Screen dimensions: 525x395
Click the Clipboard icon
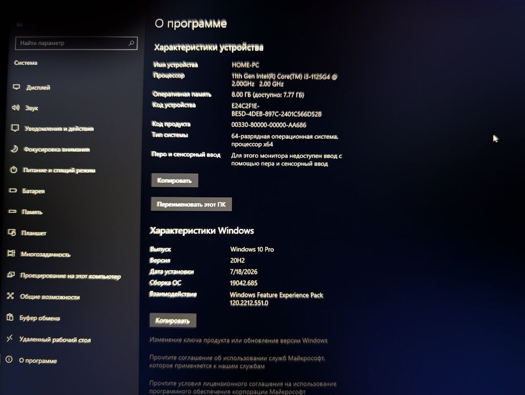point(10,317)
